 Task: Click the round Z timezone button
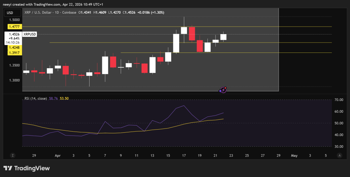[x=12, y=155]
